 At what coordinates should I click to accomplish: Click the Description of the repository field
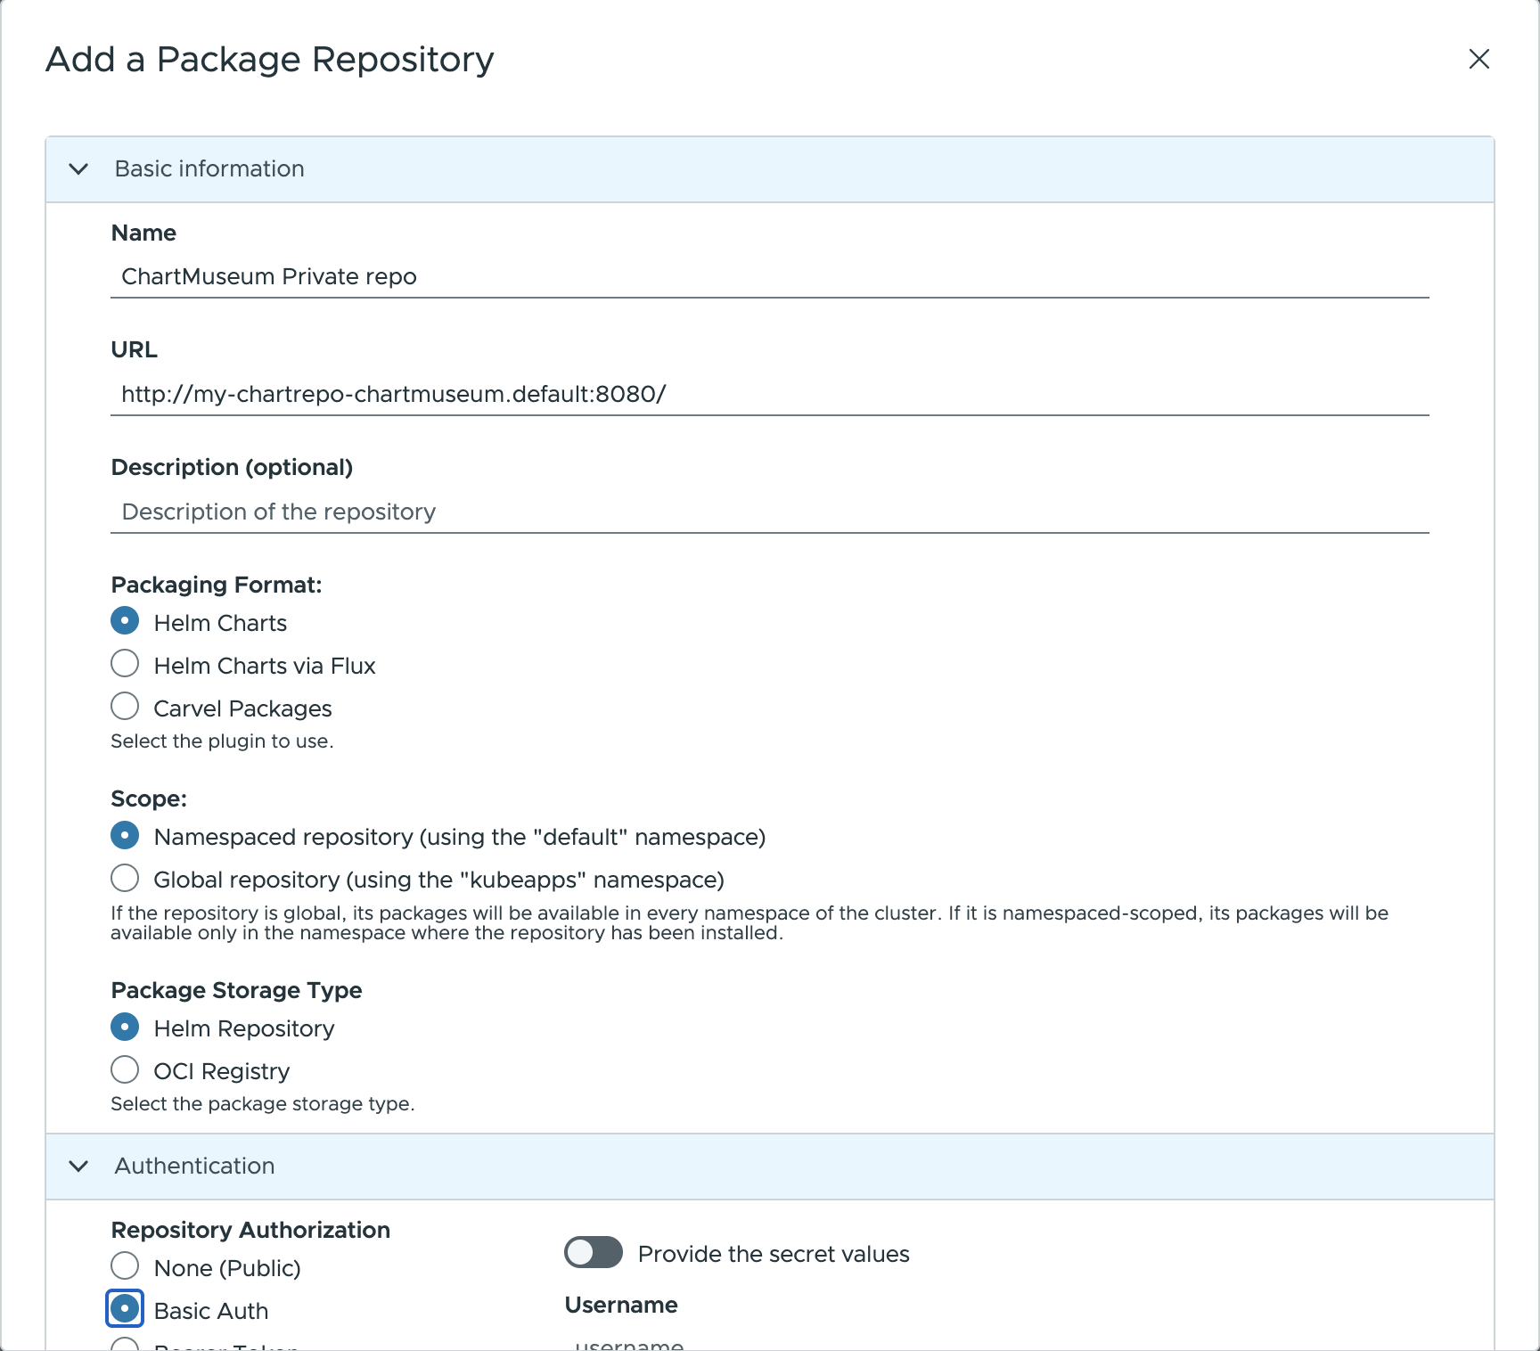click(766, 512)
